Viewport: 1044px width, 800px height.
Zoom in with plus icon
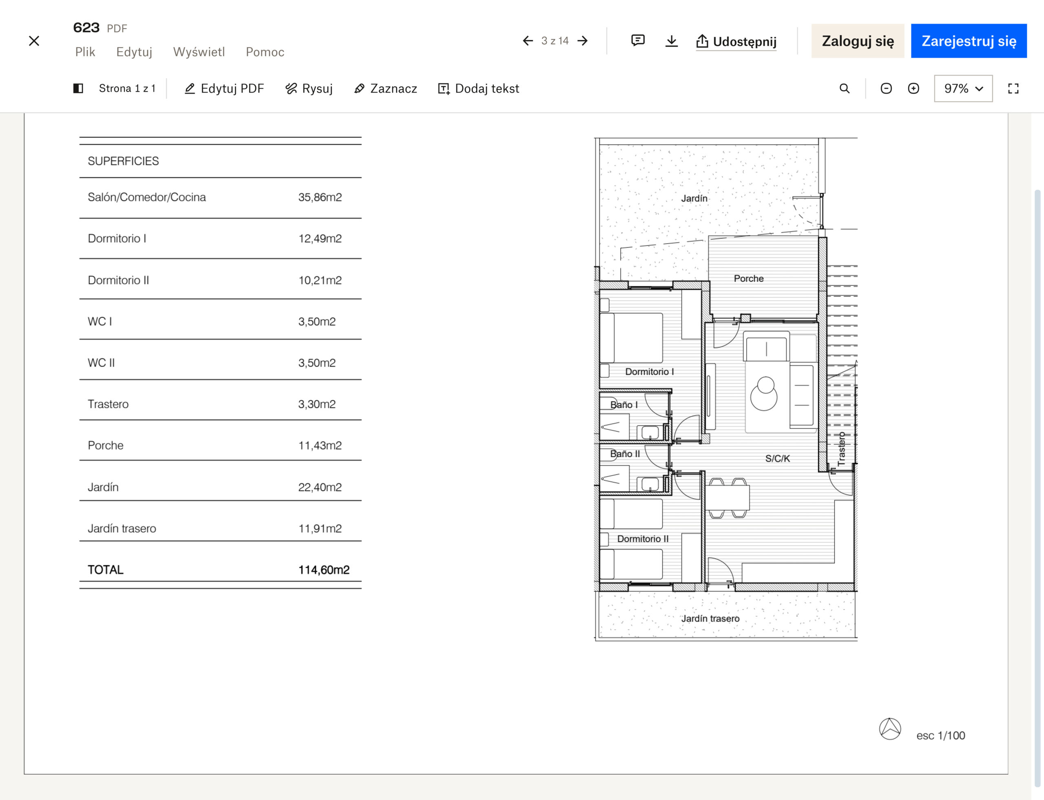pyautogui.click(x=913, y=88)
